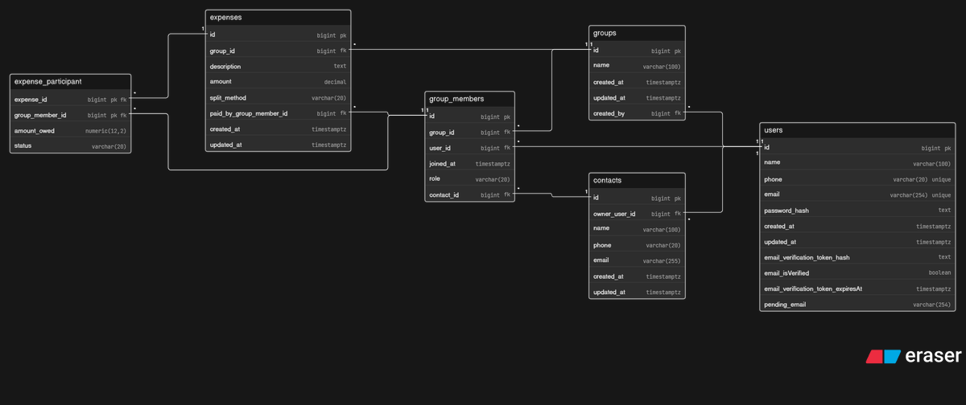The width and height of the screenshot is (966, 405).
Task: Click created_at row in users table
Action: click(x=857, y=226)
